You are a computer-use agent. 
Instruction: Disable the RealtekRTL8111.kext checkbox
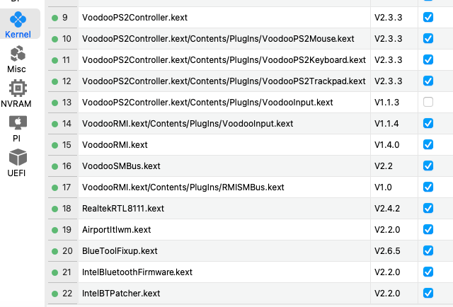point(428,208)
